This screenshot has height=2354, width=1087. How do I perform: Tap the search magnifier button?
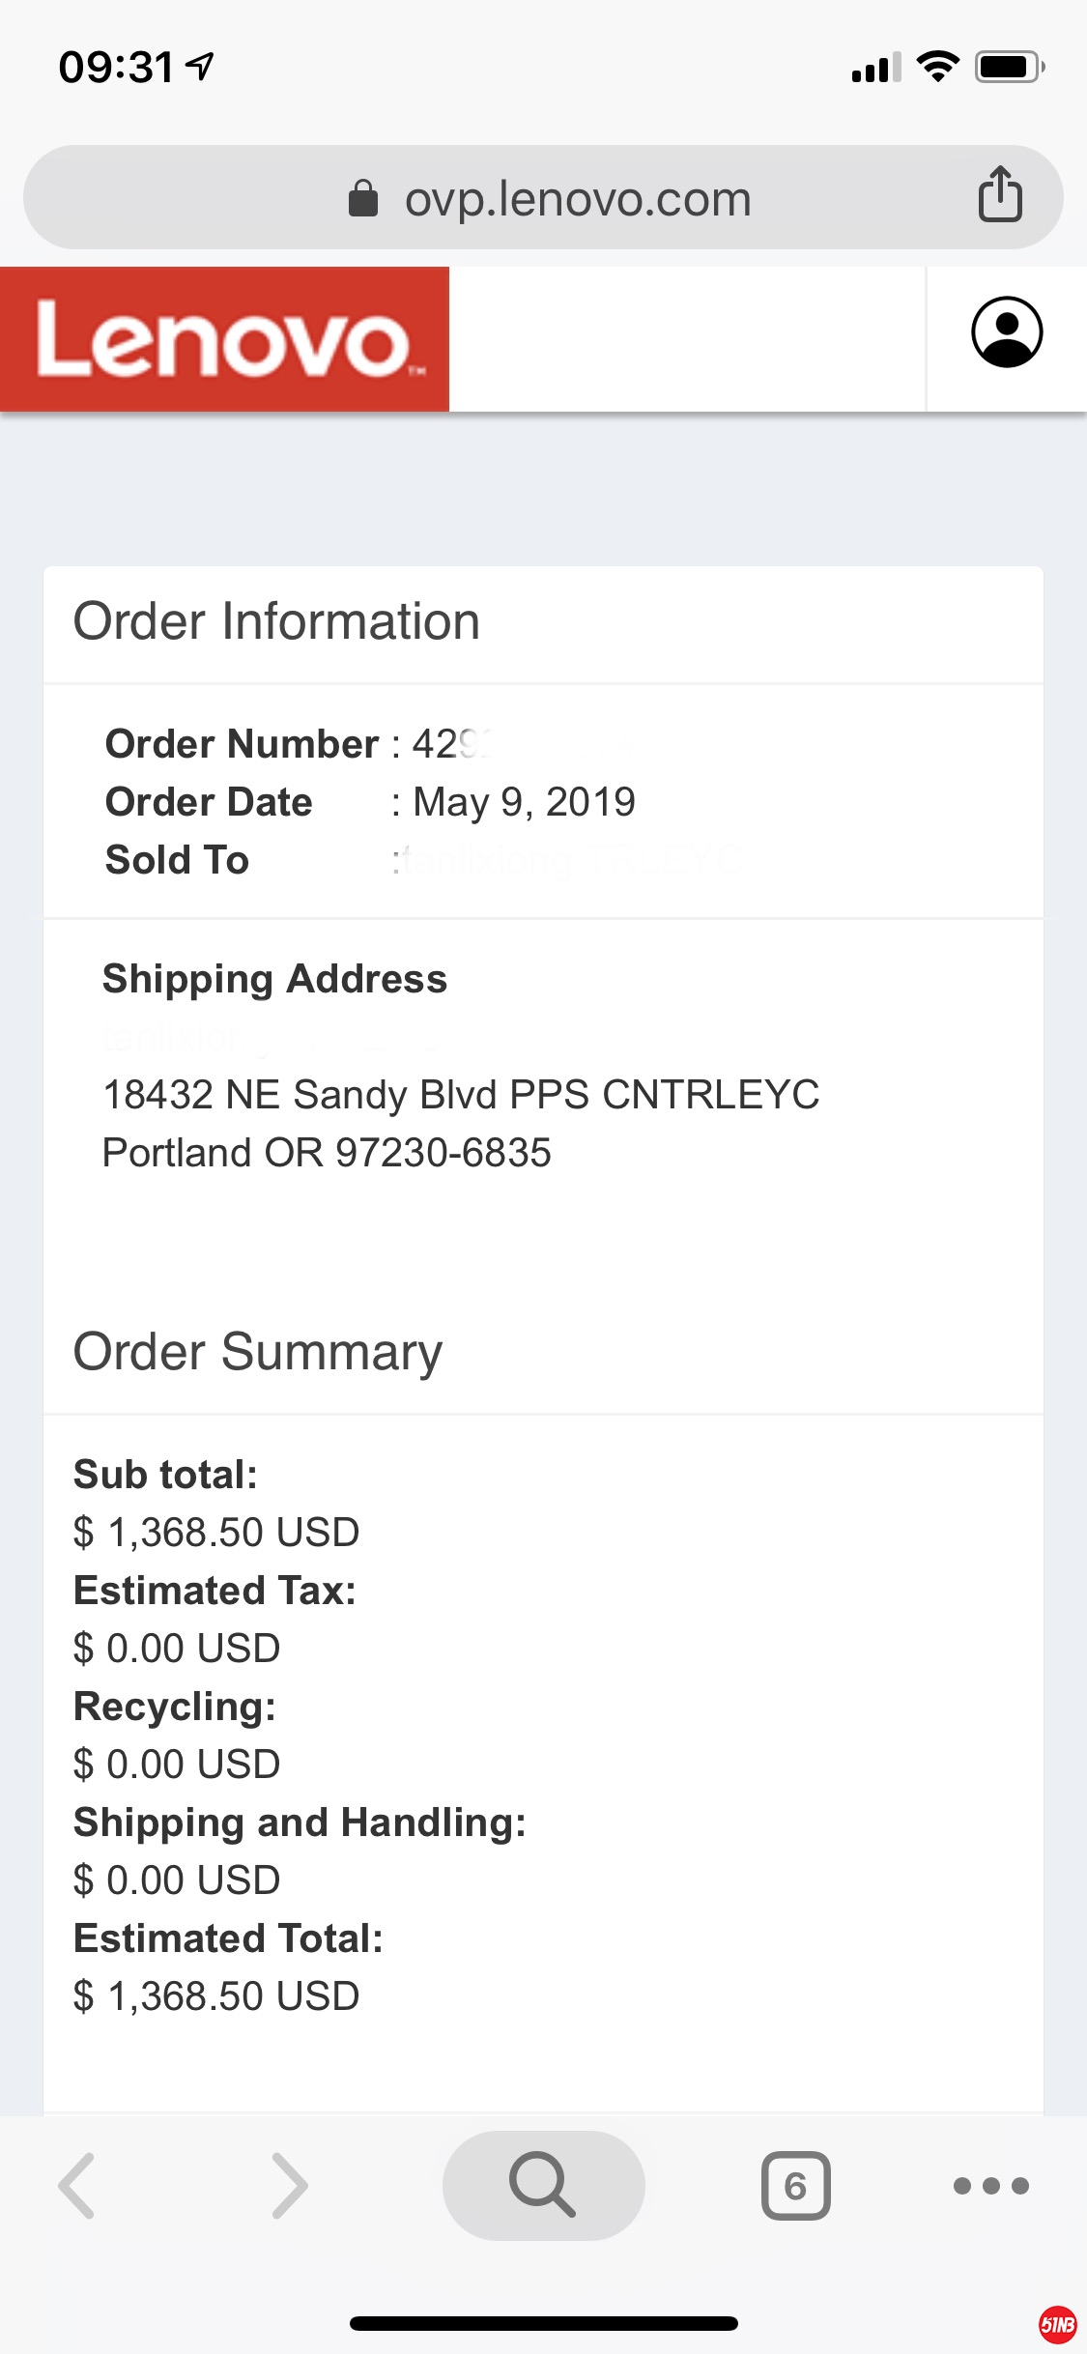point(543,2186)
